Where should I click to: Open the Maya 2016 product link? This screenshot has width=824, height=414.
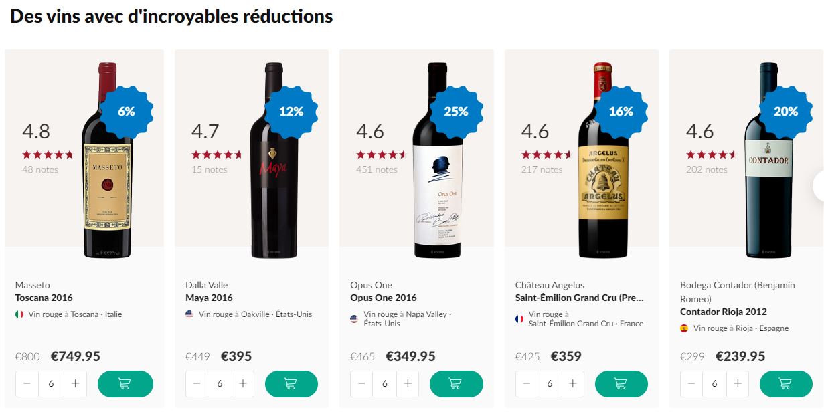point(209,298)
